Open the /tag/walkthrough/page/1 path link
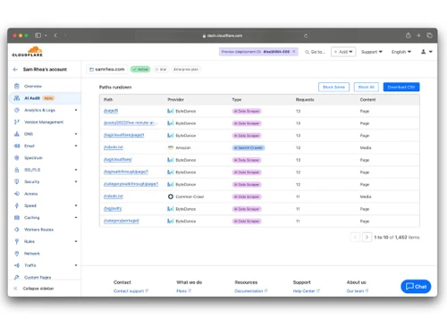Screen dimensions: 447x335 pyautogui.click(x=126, y=172)
